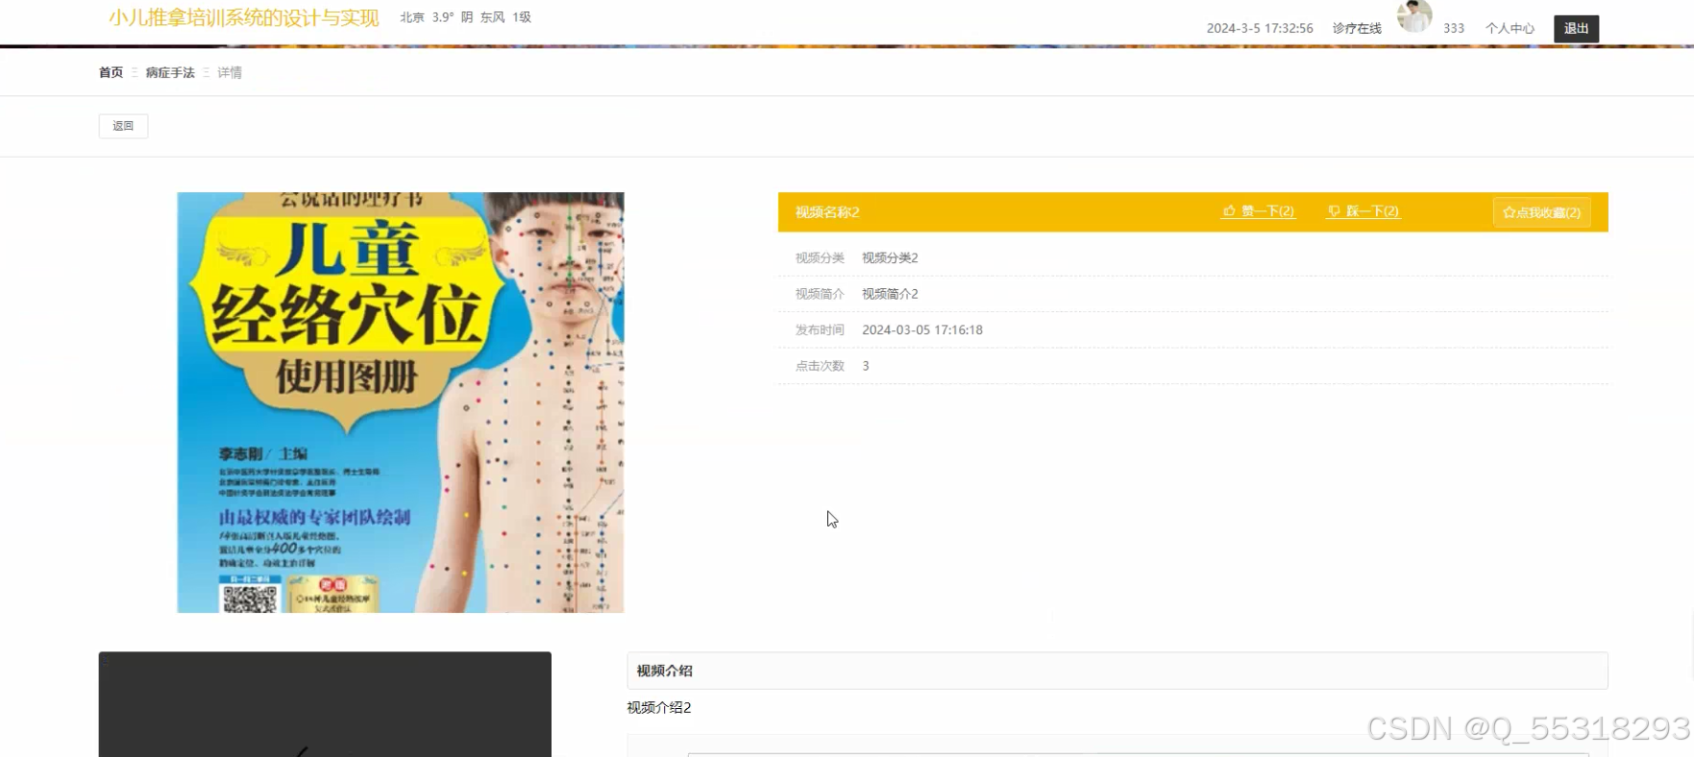Go to 首页 in the breadcrumb
The width and height of the screenshot is (1694, 757).
click(111, 73)
